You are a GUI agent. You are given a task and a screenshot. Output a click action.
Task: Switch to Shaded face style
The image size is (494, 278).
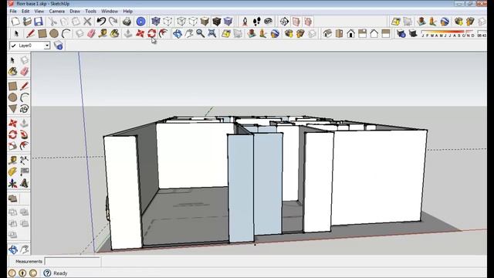(x=205, y=22)
